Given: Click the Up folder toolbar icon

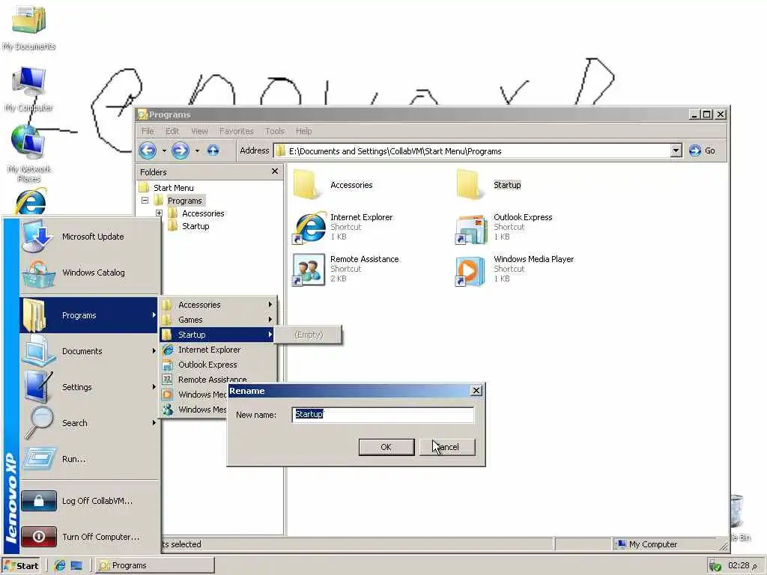Looking at the screenshot, I should tap(213, 150).
